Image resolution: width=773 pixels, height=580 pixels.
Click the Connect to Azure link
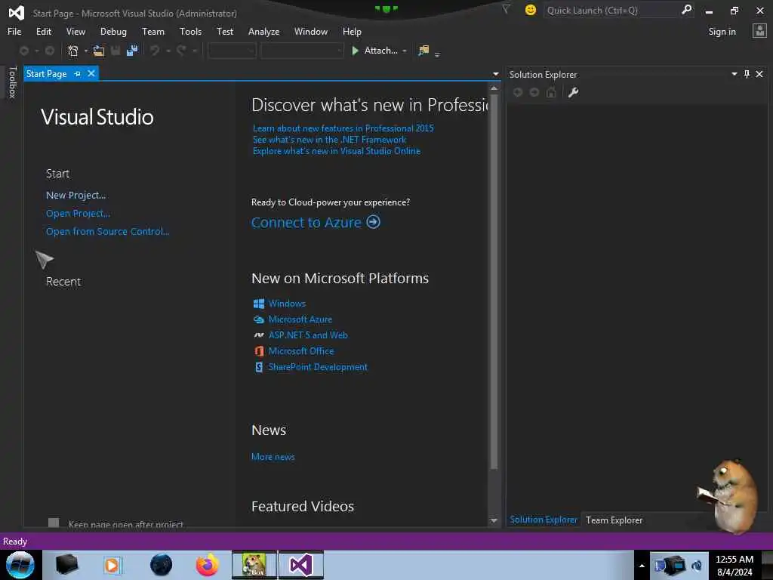[306, 223]
